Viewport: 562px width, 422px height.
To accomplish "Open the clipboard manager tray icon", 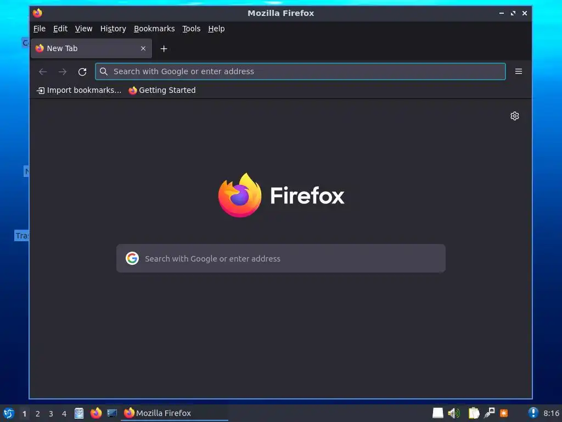I will 474,413.
